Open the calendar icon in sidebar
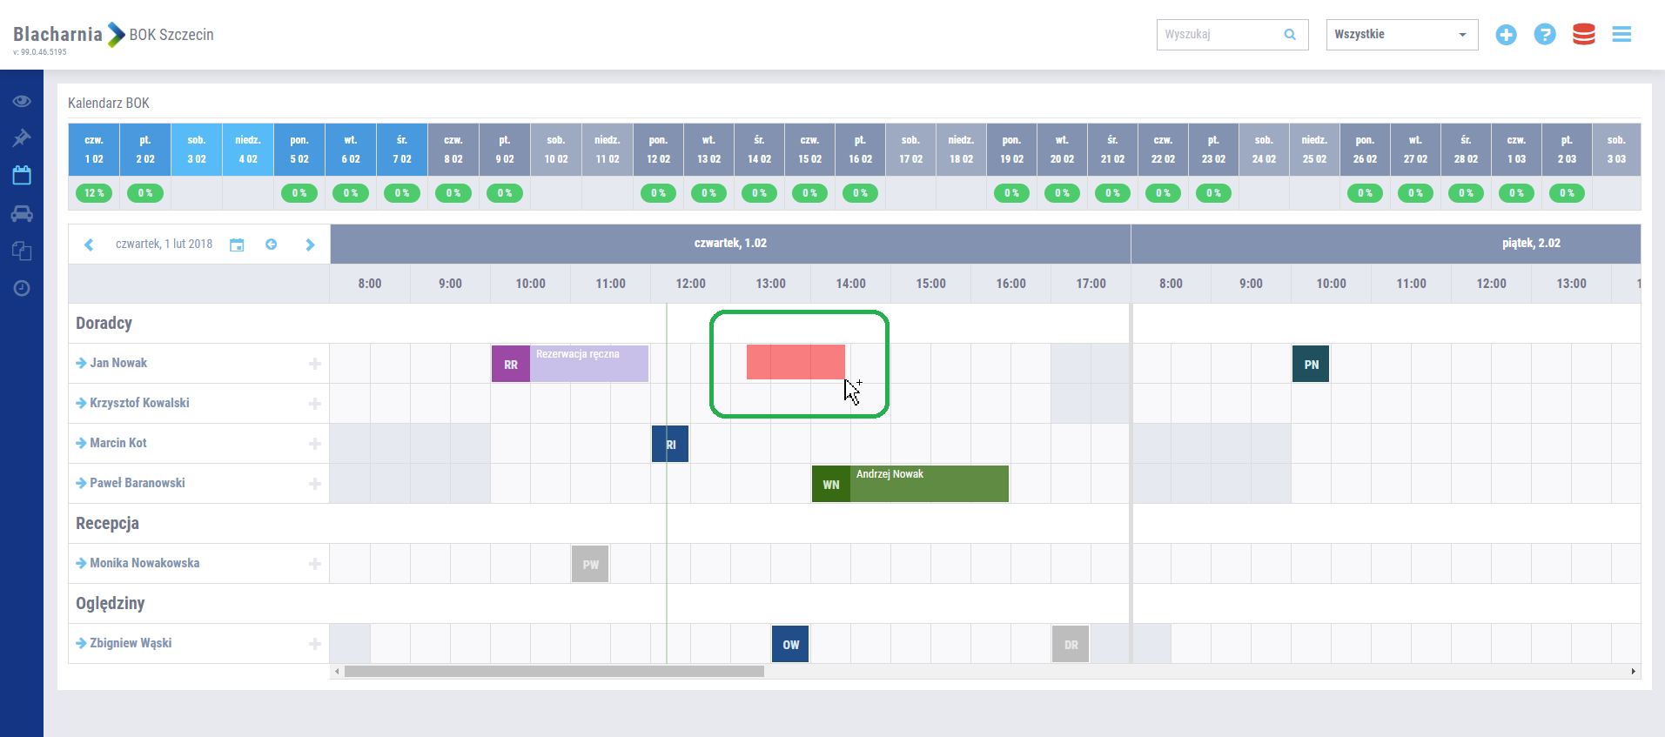This screenshot has width=1665, height=737. pos(22,176)
